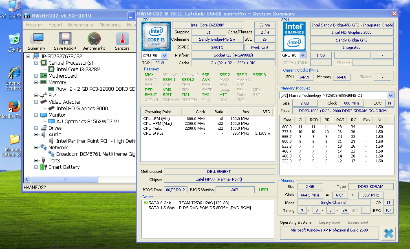Open the Program menu
The width and height of the screenshot is (410, 249).
click(x=34, y=25)
